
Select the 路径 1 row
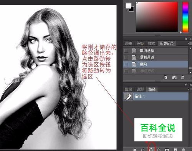click(156, 96)
